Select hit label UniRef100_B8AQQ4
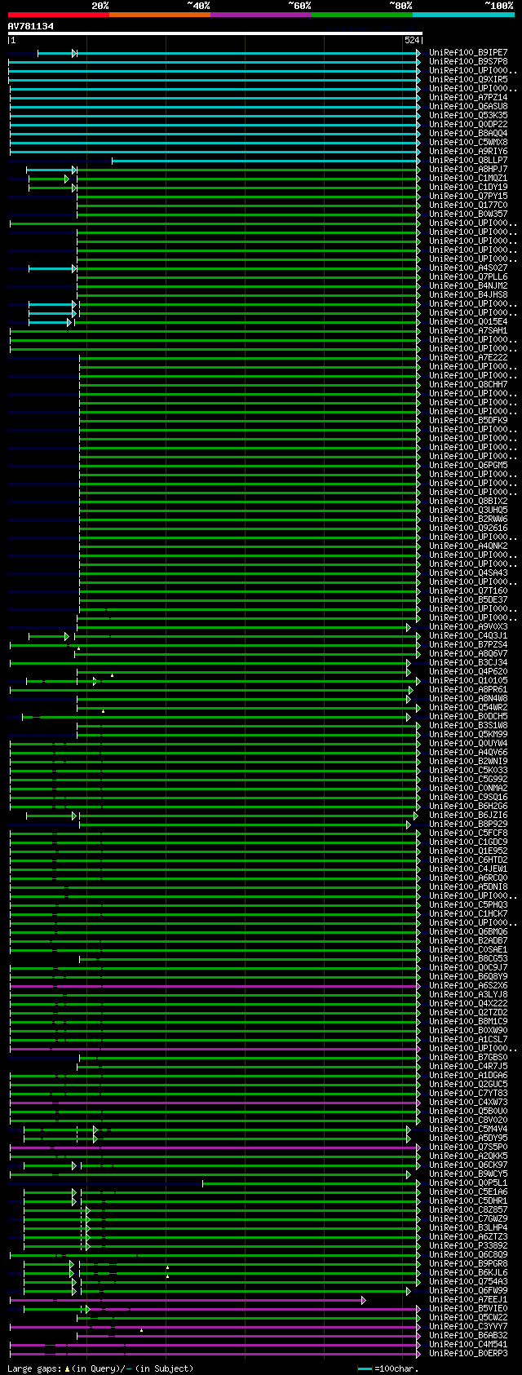This screenshot has height=1375, width=522. [468, 134]
